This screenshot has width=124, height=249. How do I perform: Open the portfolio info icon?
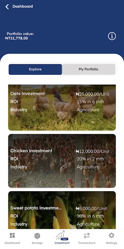click(x=112, y=36)
